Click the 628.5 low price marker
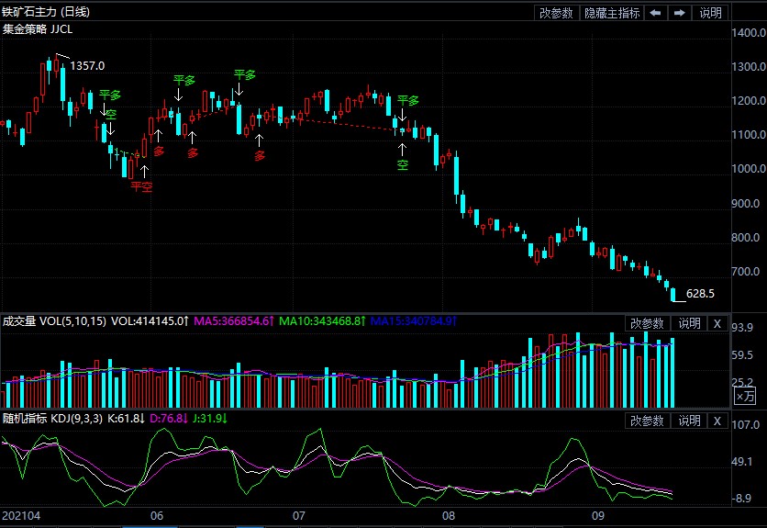 700,294
